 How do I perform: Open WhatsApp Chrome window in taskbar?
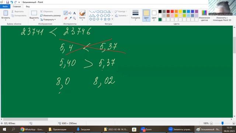point(32,129)
